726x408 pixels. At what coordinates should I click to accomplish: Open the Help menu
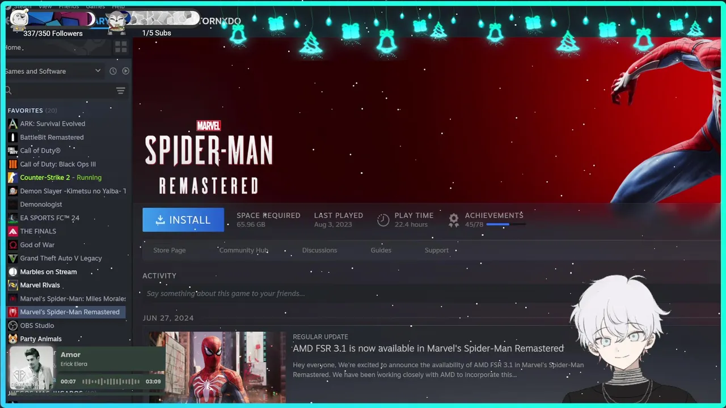point(118,6)
